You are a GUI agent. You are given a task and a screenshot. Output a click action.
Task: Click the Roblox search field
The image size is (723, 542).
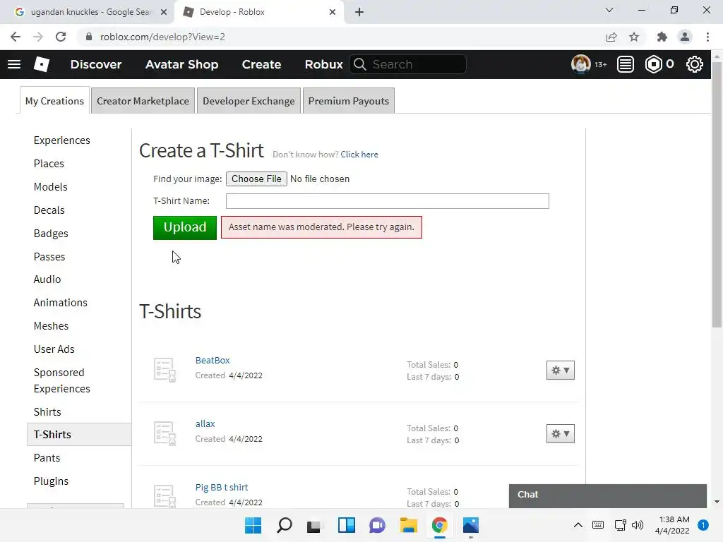(407, 64)
